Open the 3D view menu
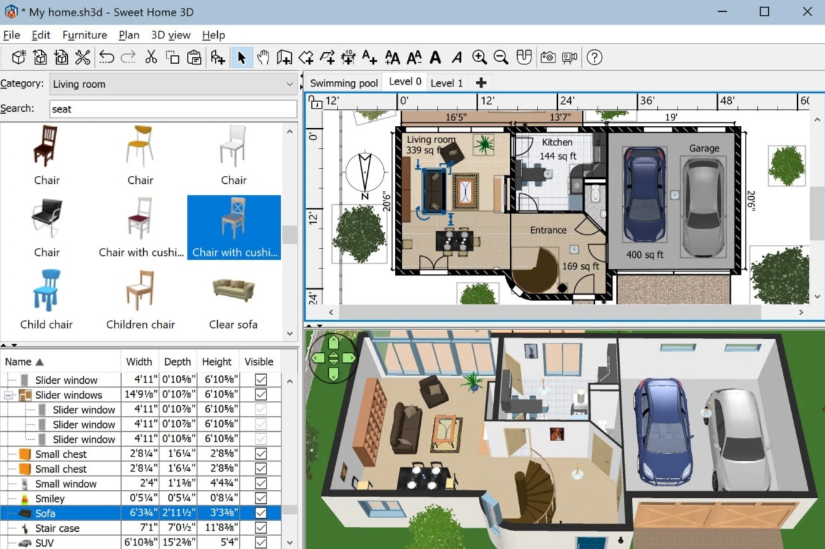The image size is (825, 549). coord(171,35)
